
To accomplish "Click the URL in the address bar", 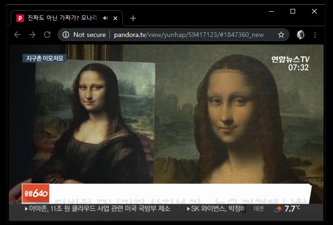I will (x=189, y=35).
